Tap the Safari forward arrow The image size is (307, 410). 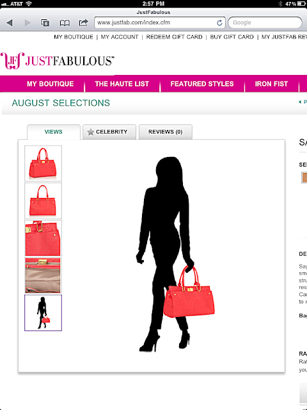click(x=28, y=23)
